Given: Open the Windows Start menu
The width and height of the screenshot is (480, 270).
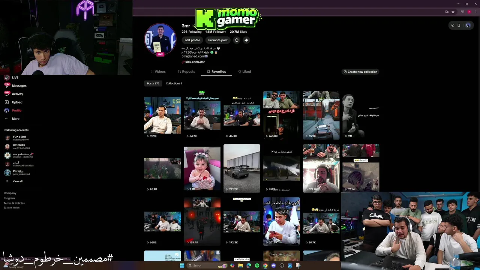Looking at the screenshot, I should pyautogui.click(x=182, y=265).
